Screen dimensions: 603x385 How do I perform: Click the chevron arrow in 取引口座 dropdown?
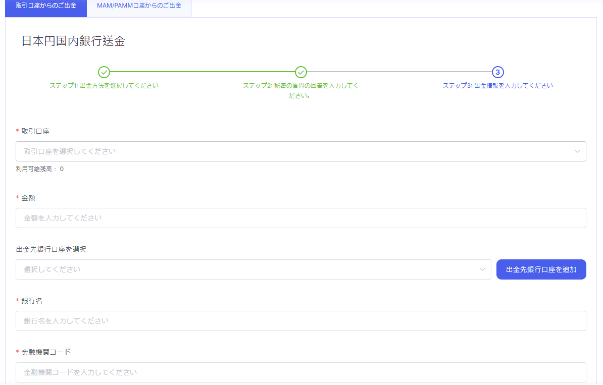[577, 151]
